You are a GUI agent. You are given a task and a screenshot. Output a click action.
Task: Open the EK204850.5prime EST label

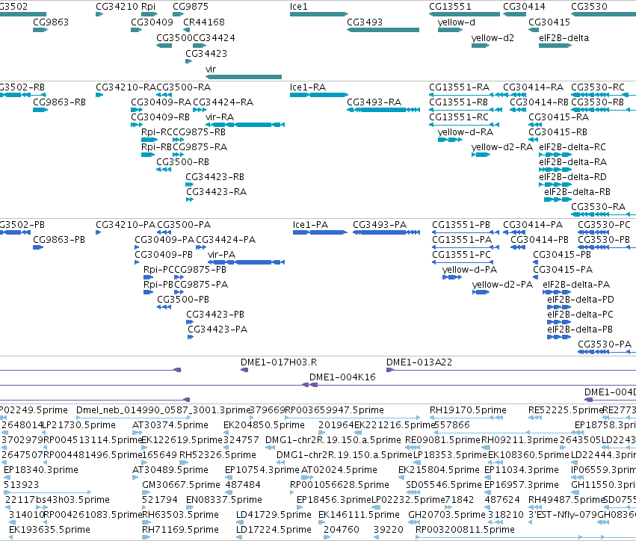[x=264, y=425]
